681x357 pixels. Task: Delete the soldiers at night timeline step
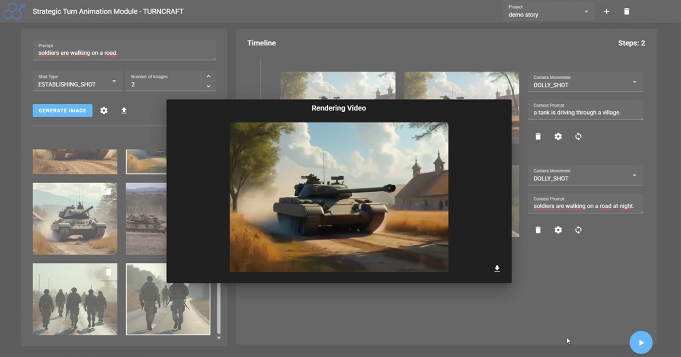click(x=538, y=230)
